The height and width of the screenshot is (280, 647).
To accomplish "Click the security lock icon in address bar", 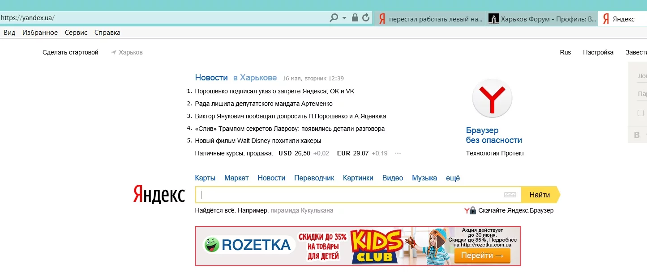I will 355,18.
